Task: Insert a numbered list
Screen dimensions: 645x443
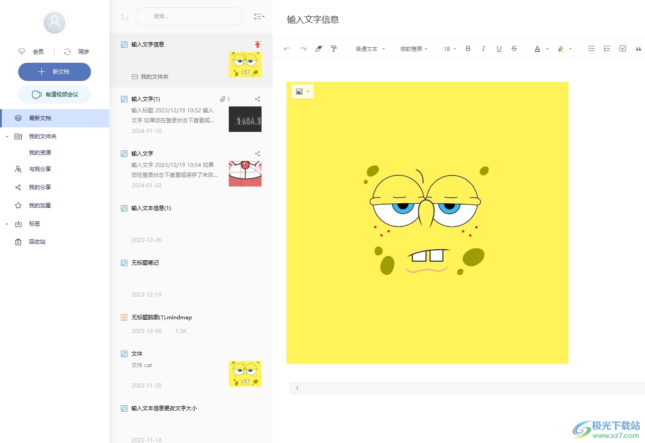Action: 607,49
